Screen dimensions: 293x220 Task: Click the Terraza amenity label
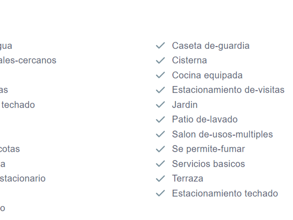188,179
